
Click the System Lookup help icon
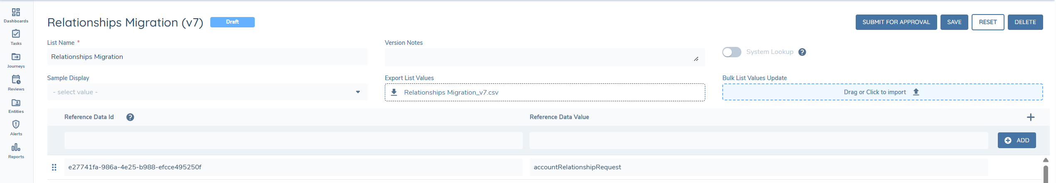[802, 52]
